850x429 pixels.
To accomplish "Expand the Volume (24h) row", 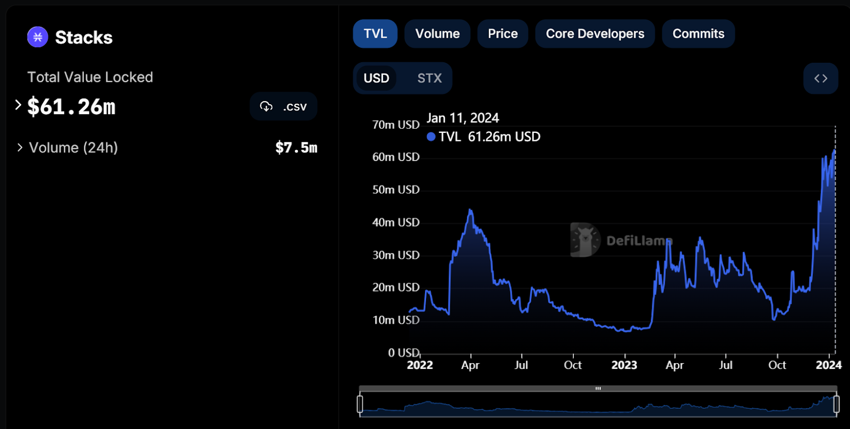I will (x=20, y=147).
